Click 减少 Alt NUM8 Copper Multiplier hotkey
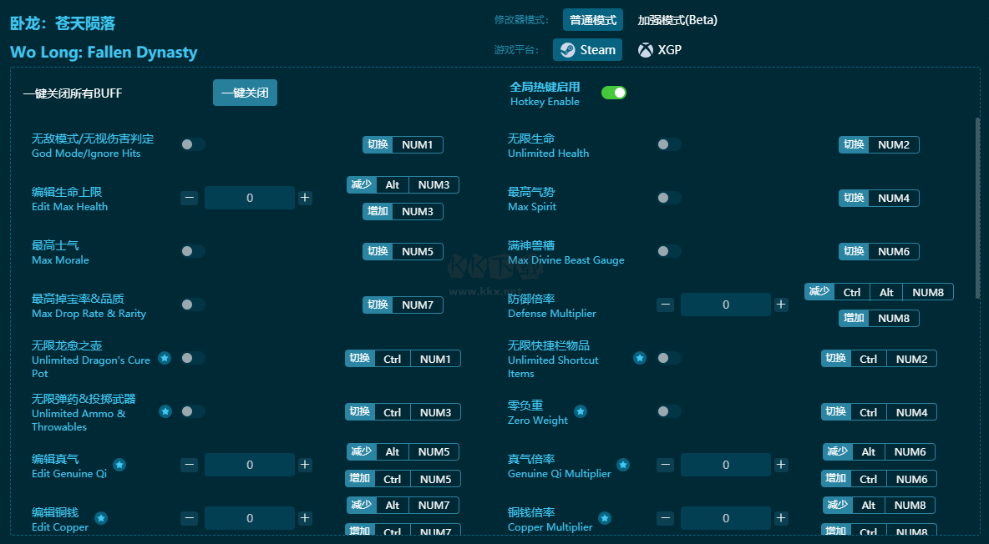Image resolution: width=989 pixels, height=544 pixels. pyautogui.click(x=879, y=506)
